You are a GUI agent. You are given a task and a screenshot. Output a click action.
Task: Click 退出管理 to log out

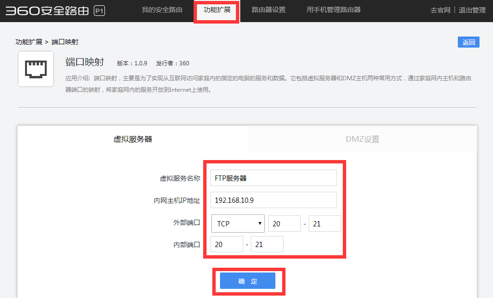(472, 11)
